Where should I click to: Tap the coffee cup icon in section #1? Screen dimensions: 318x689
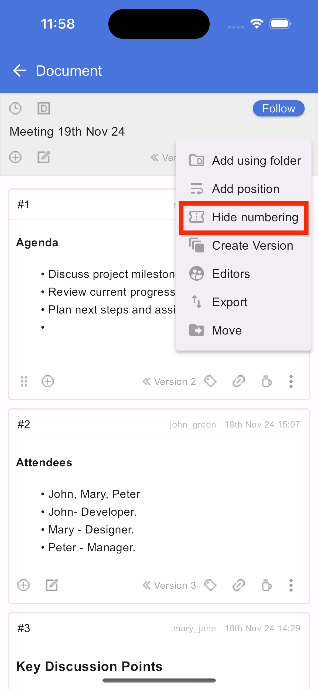(x=266, y=381)
